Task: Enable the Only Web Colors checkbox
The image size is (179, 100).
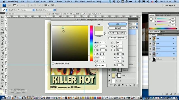Action: coord(53,64)
